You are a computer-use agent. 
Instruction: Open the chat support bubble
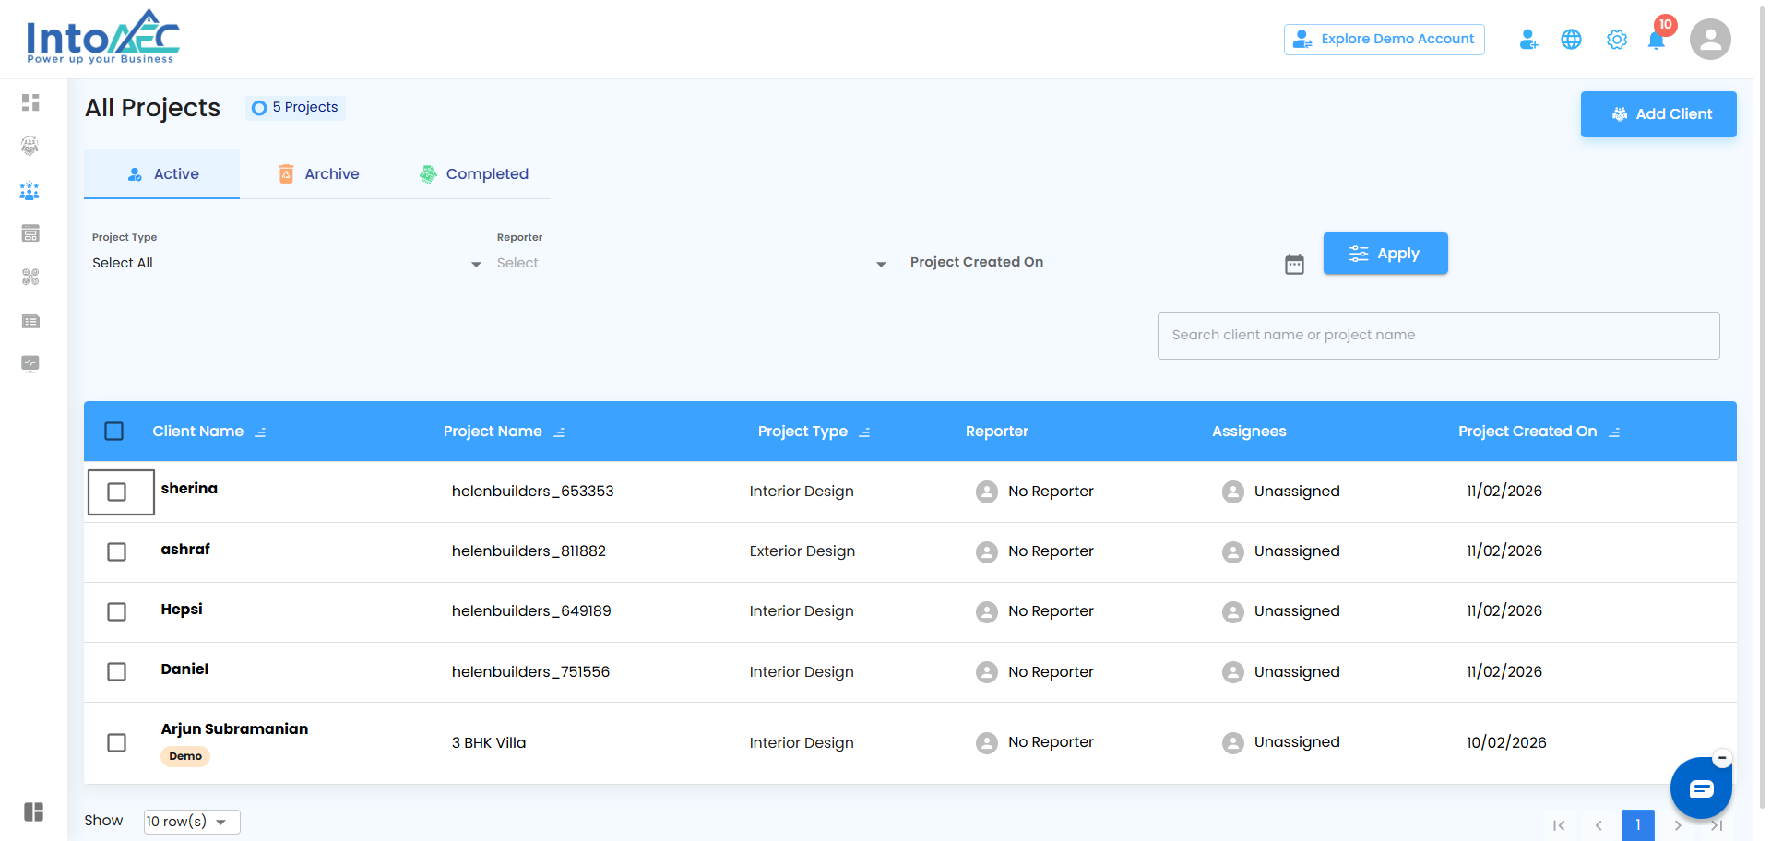pos(1700,788)
